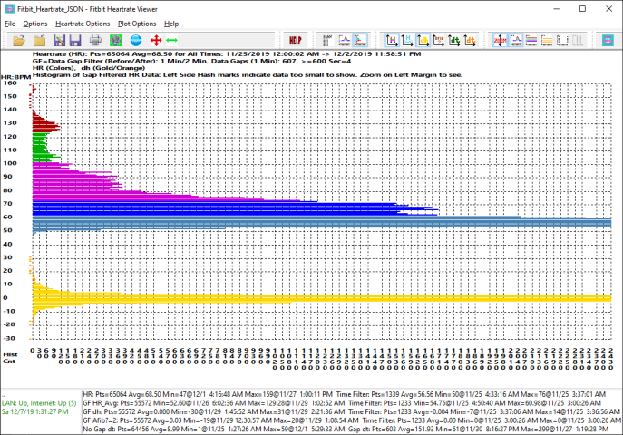Image resolution: width=623 pixels, height=435 pixels.
Task: Toggle the gold dh plot button
Action: [x=423, y=41]
